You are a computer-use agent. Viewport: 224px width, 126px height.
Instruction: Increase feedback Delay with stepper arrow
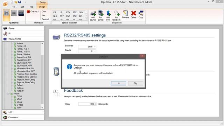coord(95,103)
